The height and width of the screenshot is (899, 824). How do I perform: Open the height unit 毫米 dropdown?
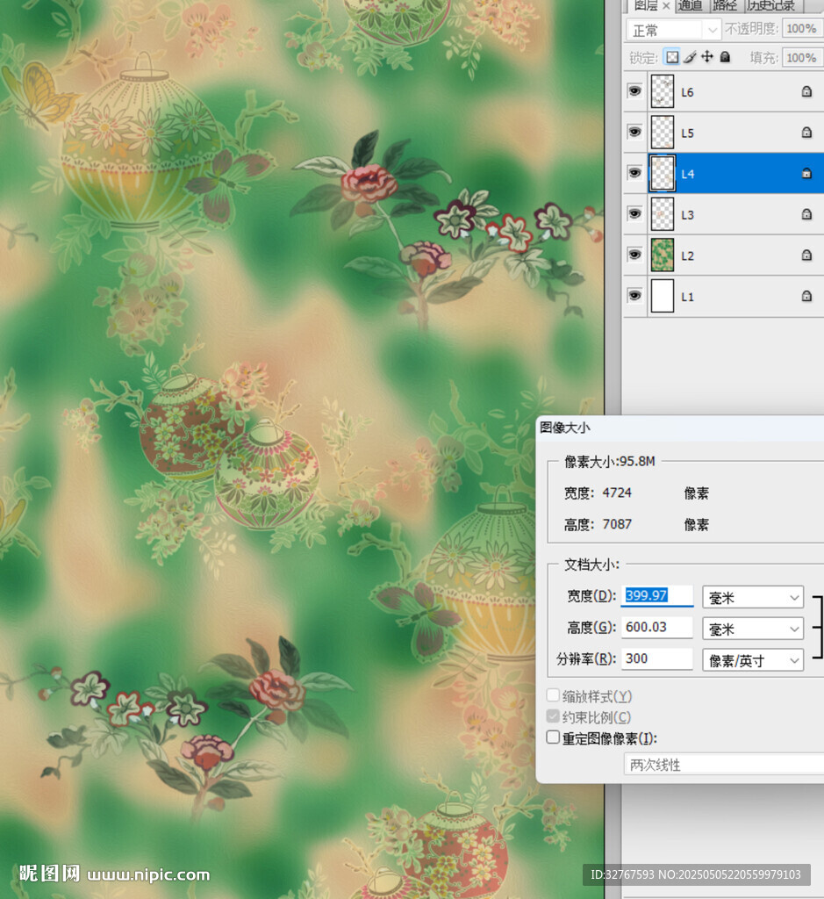pos(753,629)
